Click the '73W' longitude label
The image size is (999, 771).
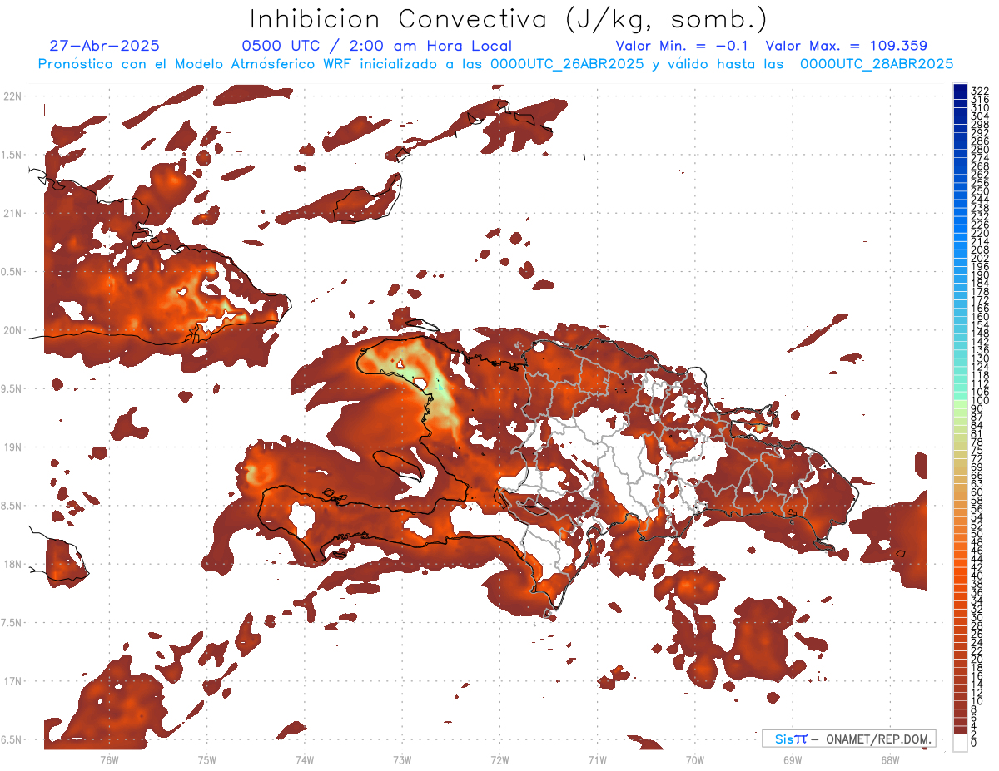tap(402, 760)
